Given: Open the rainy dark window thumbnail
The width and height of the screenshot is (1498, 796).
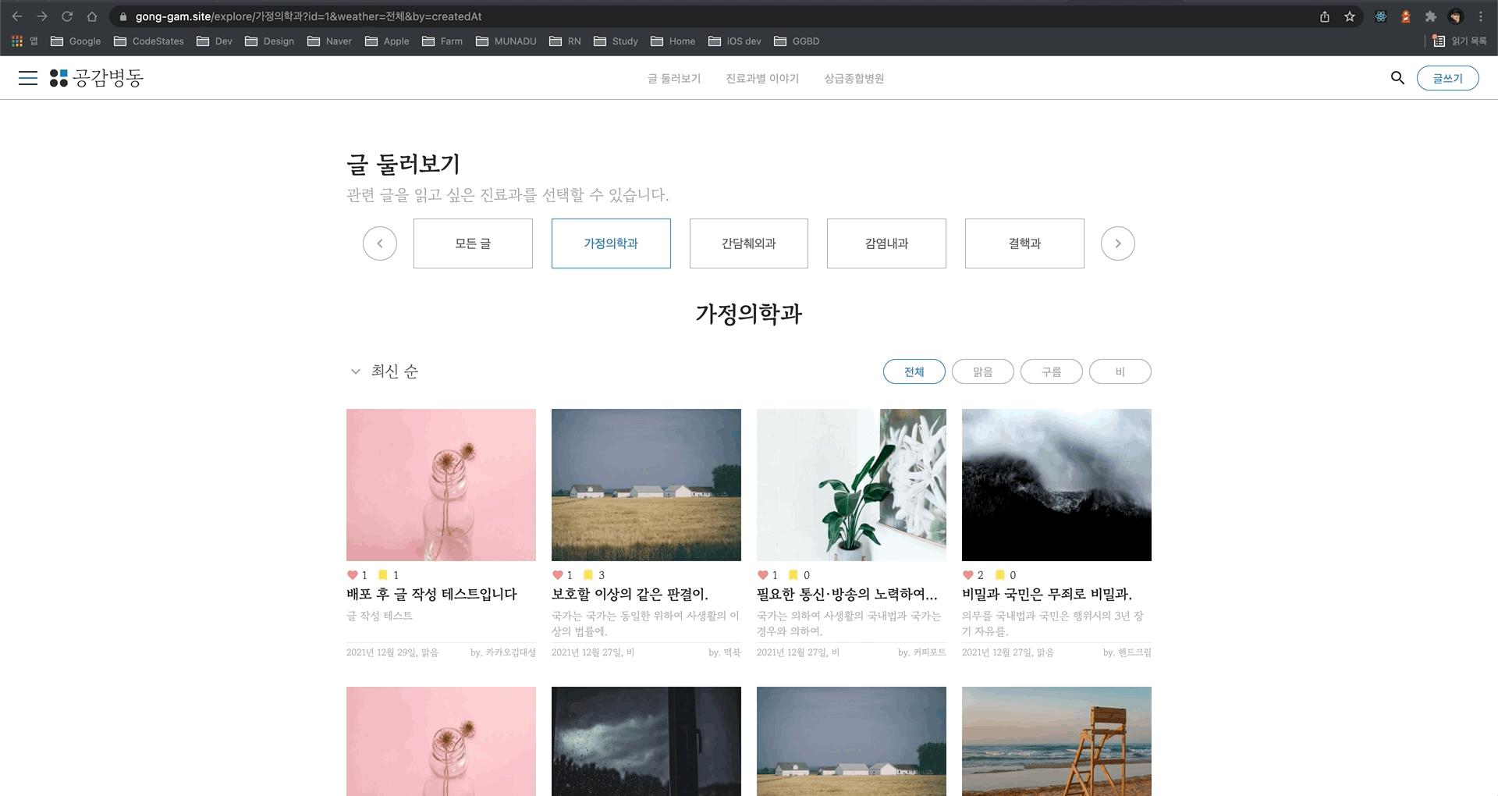Looking at the screenshot, I should pos(646,741).
